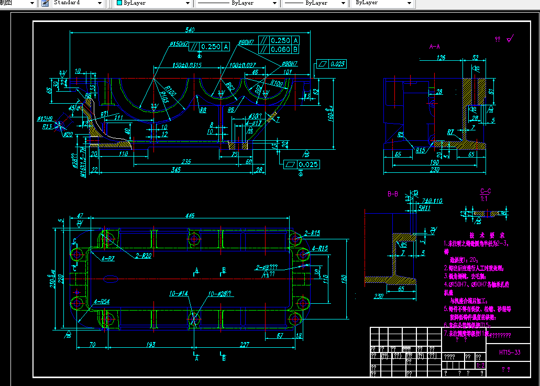
Task: Select the 2-R15 radius callout
Action: (x=312, y=233)
